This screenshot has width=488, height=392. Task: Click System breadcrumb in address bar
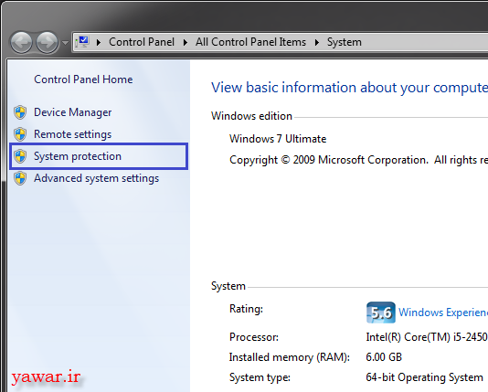pyautogui.click(x=345, y=42)
